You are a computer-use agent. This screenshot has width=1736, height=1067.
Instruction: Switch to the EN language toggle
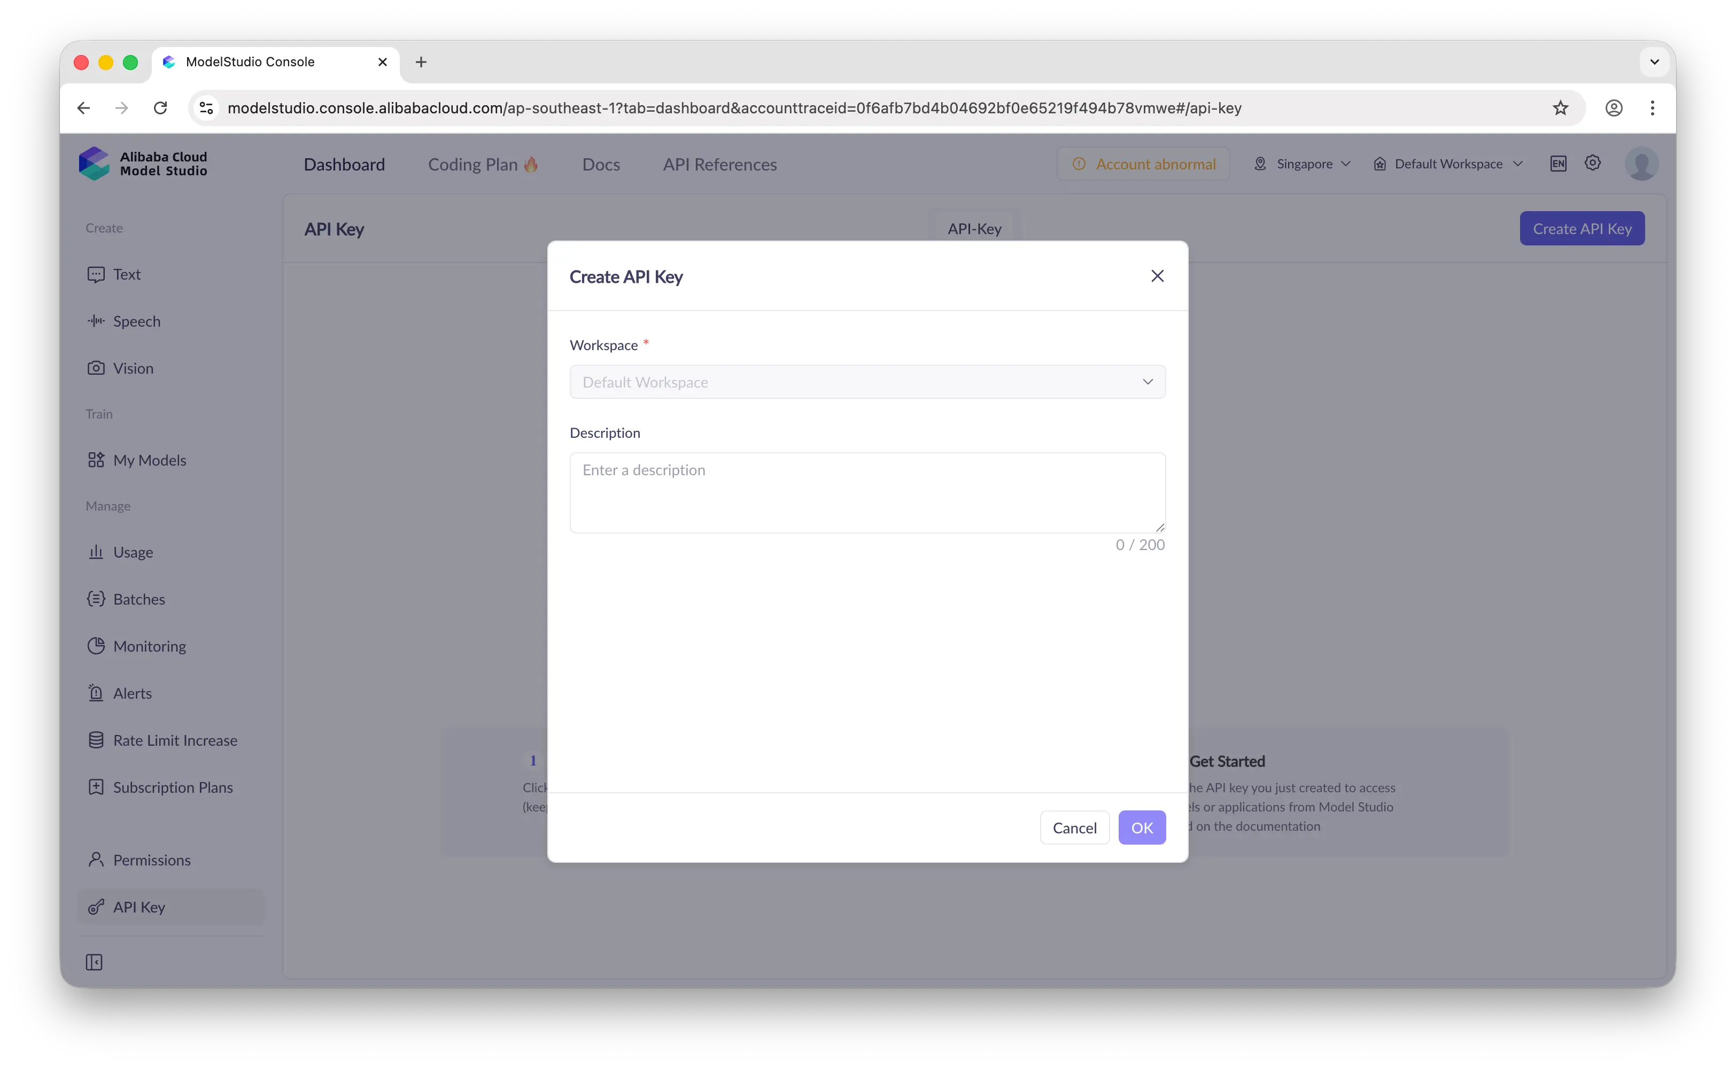(1558, 163)
